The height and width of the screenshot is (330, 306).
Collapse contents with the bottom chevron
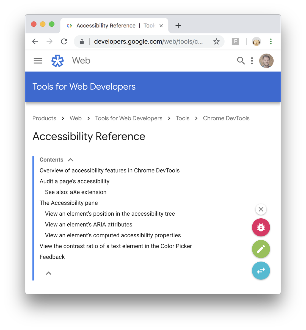49,273
